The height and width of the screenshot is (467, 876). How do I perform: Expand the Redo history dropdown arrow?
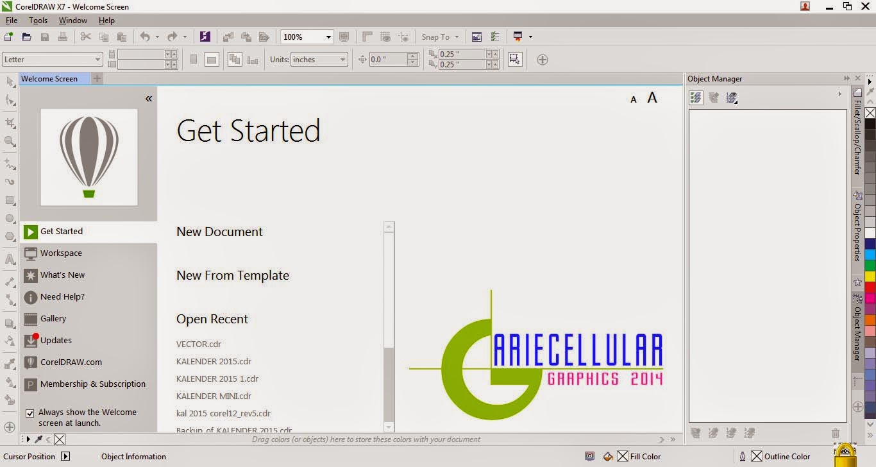pos(185,37)
